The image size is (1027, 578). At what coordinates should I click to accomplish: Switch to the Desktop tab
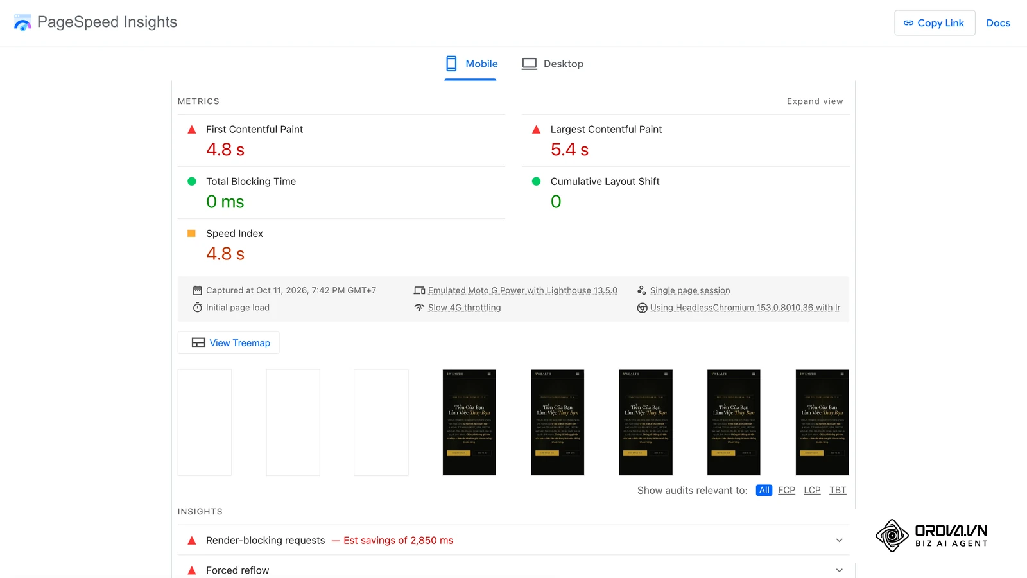coord(553,64)
